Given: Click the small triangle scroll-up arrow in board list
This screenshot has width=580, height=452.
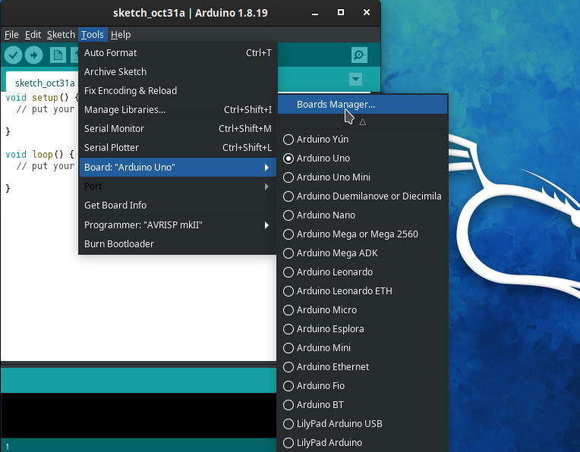Looking at the screenshot, I should (x=363, y=121).
